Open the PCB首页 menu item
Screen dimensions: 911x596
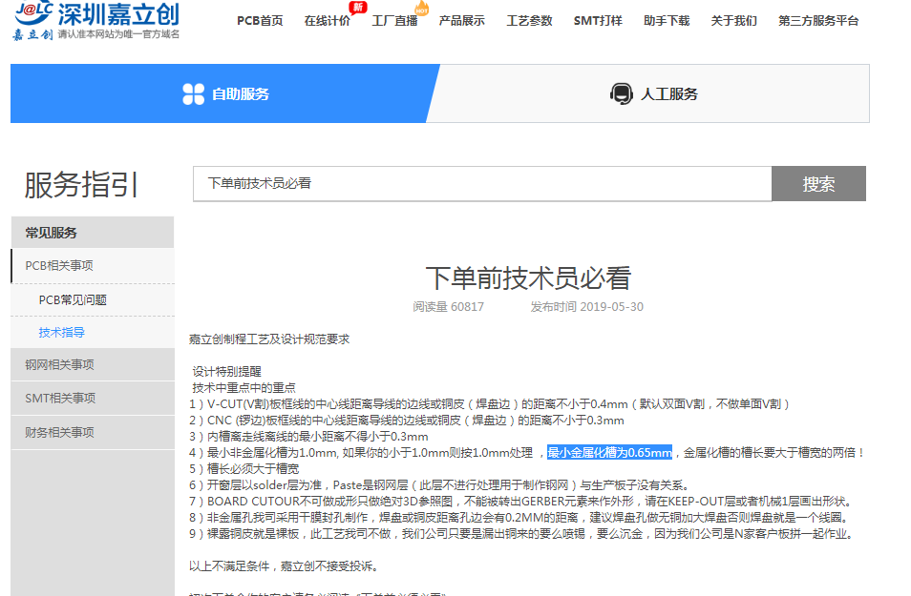click(x=260, y=21)
